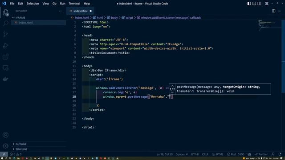Open the Go menu
The image size is (285, 160).
point(54,4)
